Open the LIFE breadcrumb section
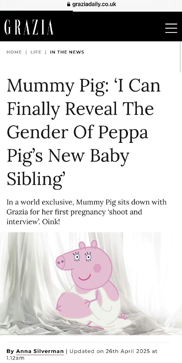Image resolution: width=182 pixels, height=363 pixels. coord(36,52)
